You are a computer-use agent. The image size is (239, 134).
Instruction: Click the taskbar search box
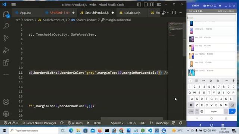(x=34, y=131)
